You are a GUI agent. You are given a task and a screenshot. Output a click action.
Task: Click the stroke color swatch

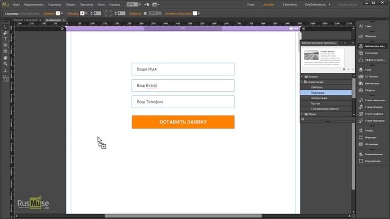point(82,13)
